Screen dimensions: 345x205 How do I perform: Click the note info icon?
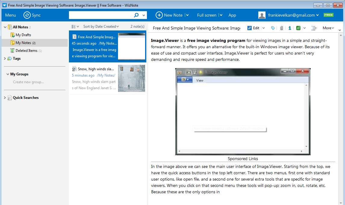pyautogui.click(x=290, y=28)
